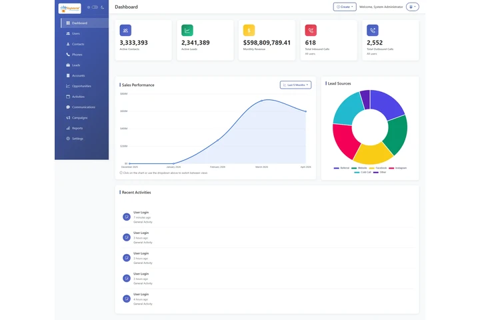Toggle the dark mode switch in sidebar header
The image size is (480, 320).
coord(95,7)
